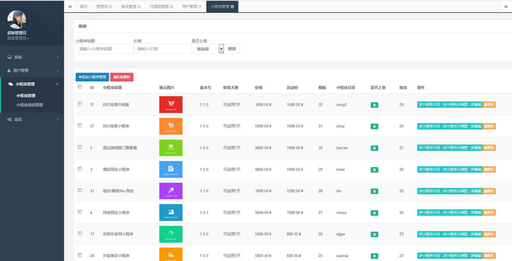The width and height of the screenshot is (512, 261).
Task: Click the purple microphone image for the ktv row
Action: pos(171,191)
